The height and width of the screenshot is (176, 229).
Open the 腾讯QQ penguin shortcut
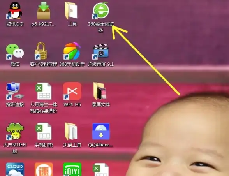point(15,11)
